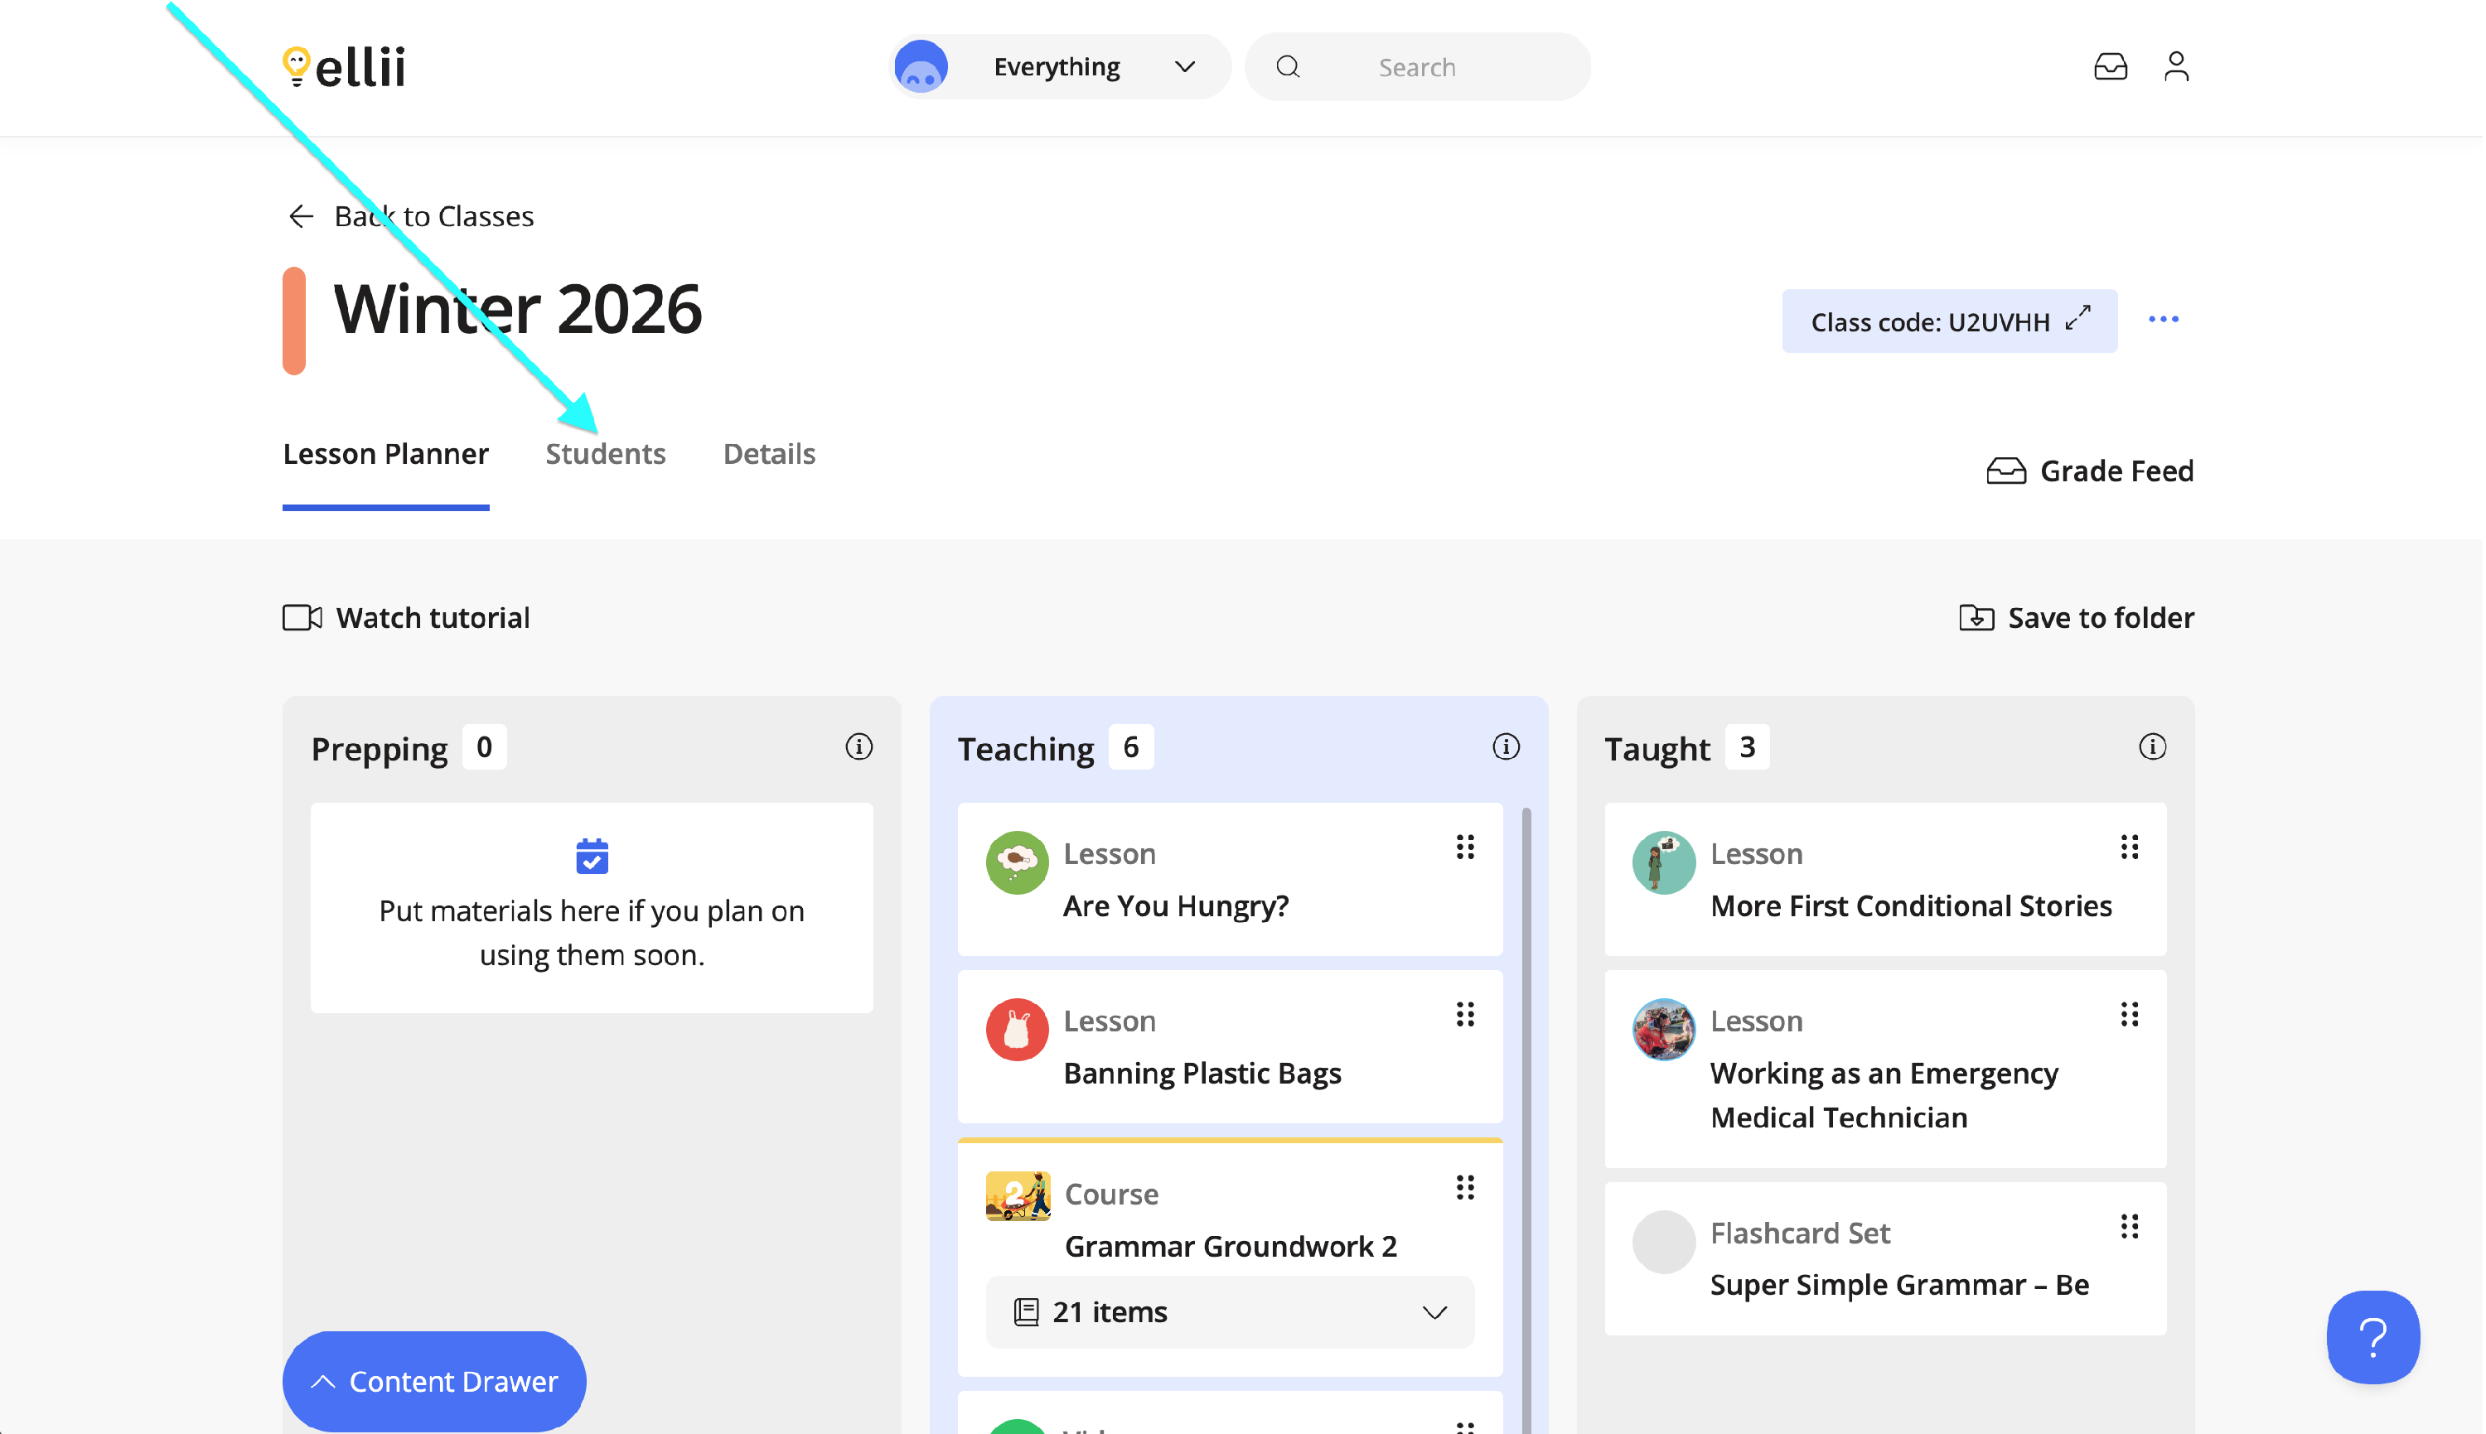Open options for Are You Hungry lesson
The image size is (2486, 1434).
[1464, 848]
